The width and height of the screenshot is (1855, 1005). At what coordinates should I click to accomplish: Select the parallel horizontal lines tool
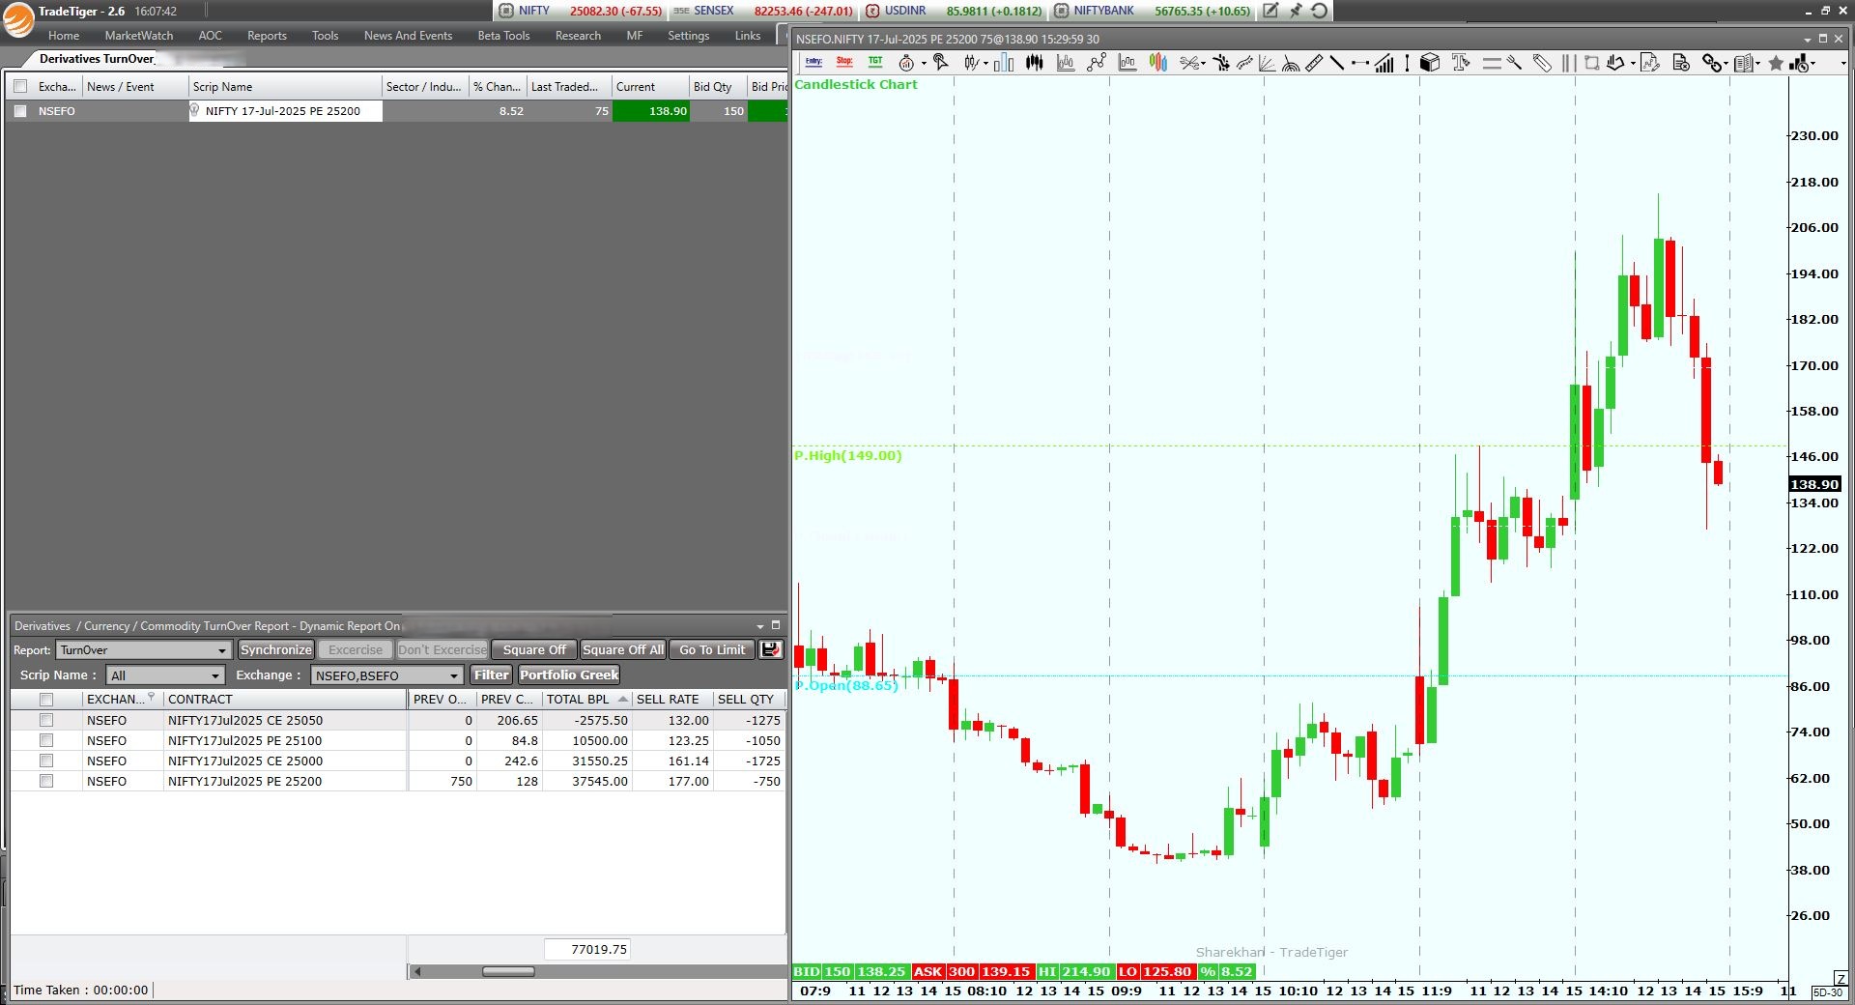pos(1492,63)
